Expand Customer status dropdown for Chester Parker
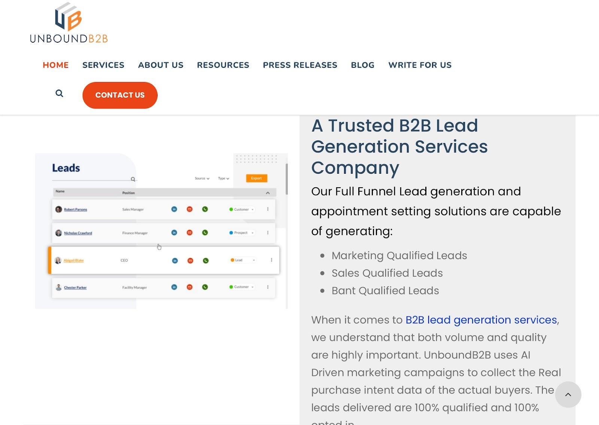 click(x=242, y=287)
